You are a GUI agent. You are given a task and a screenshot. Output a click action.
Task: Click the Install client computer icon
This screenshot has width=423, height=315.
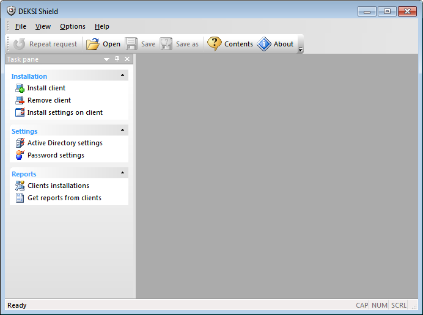pos(20,88)
